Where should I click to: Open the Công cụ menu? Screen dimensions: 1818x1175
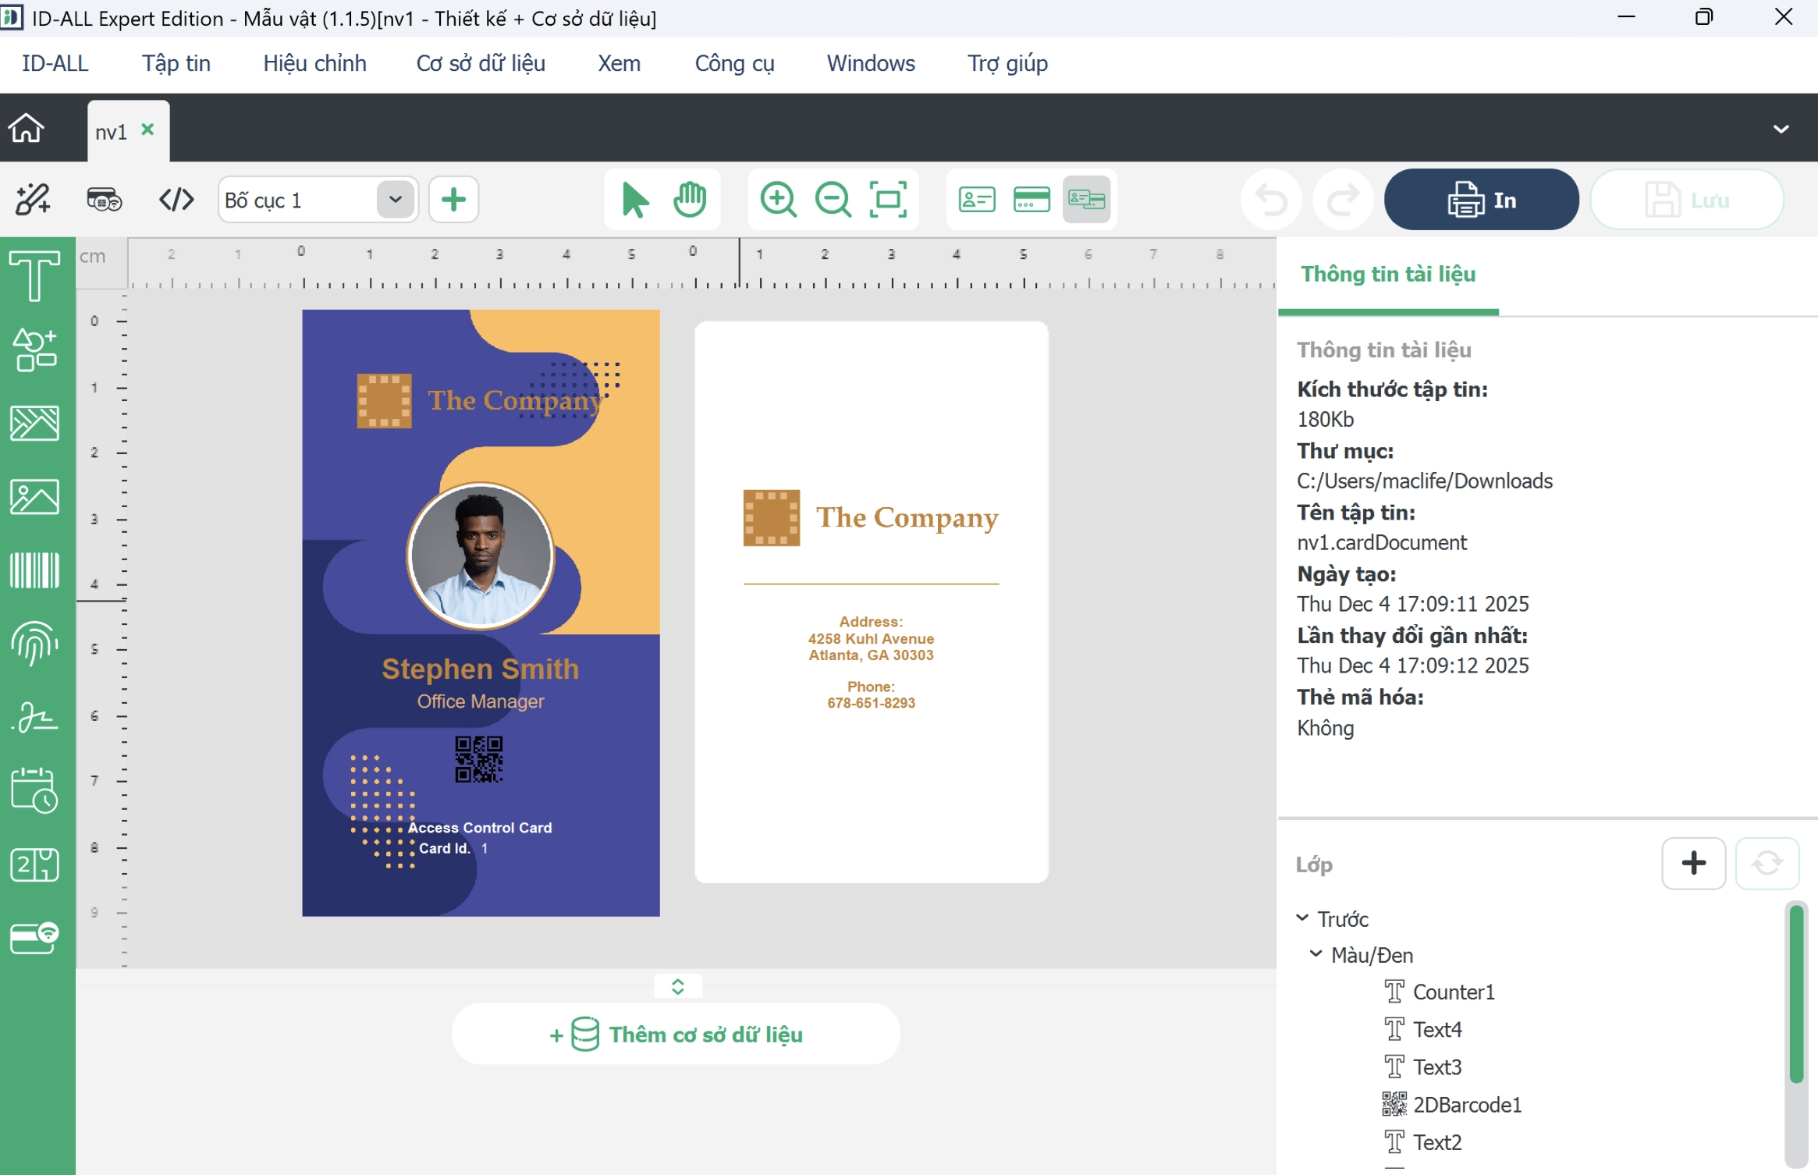[734, 63]
